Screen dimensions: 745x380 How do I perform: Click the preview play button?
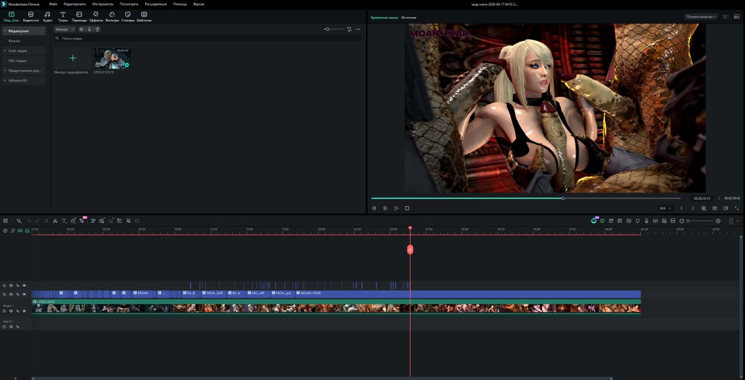396,208
